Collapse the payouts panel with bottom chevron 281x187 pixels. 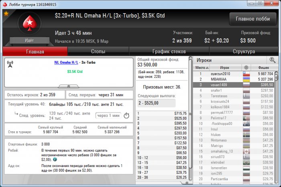tap(187, 183)
